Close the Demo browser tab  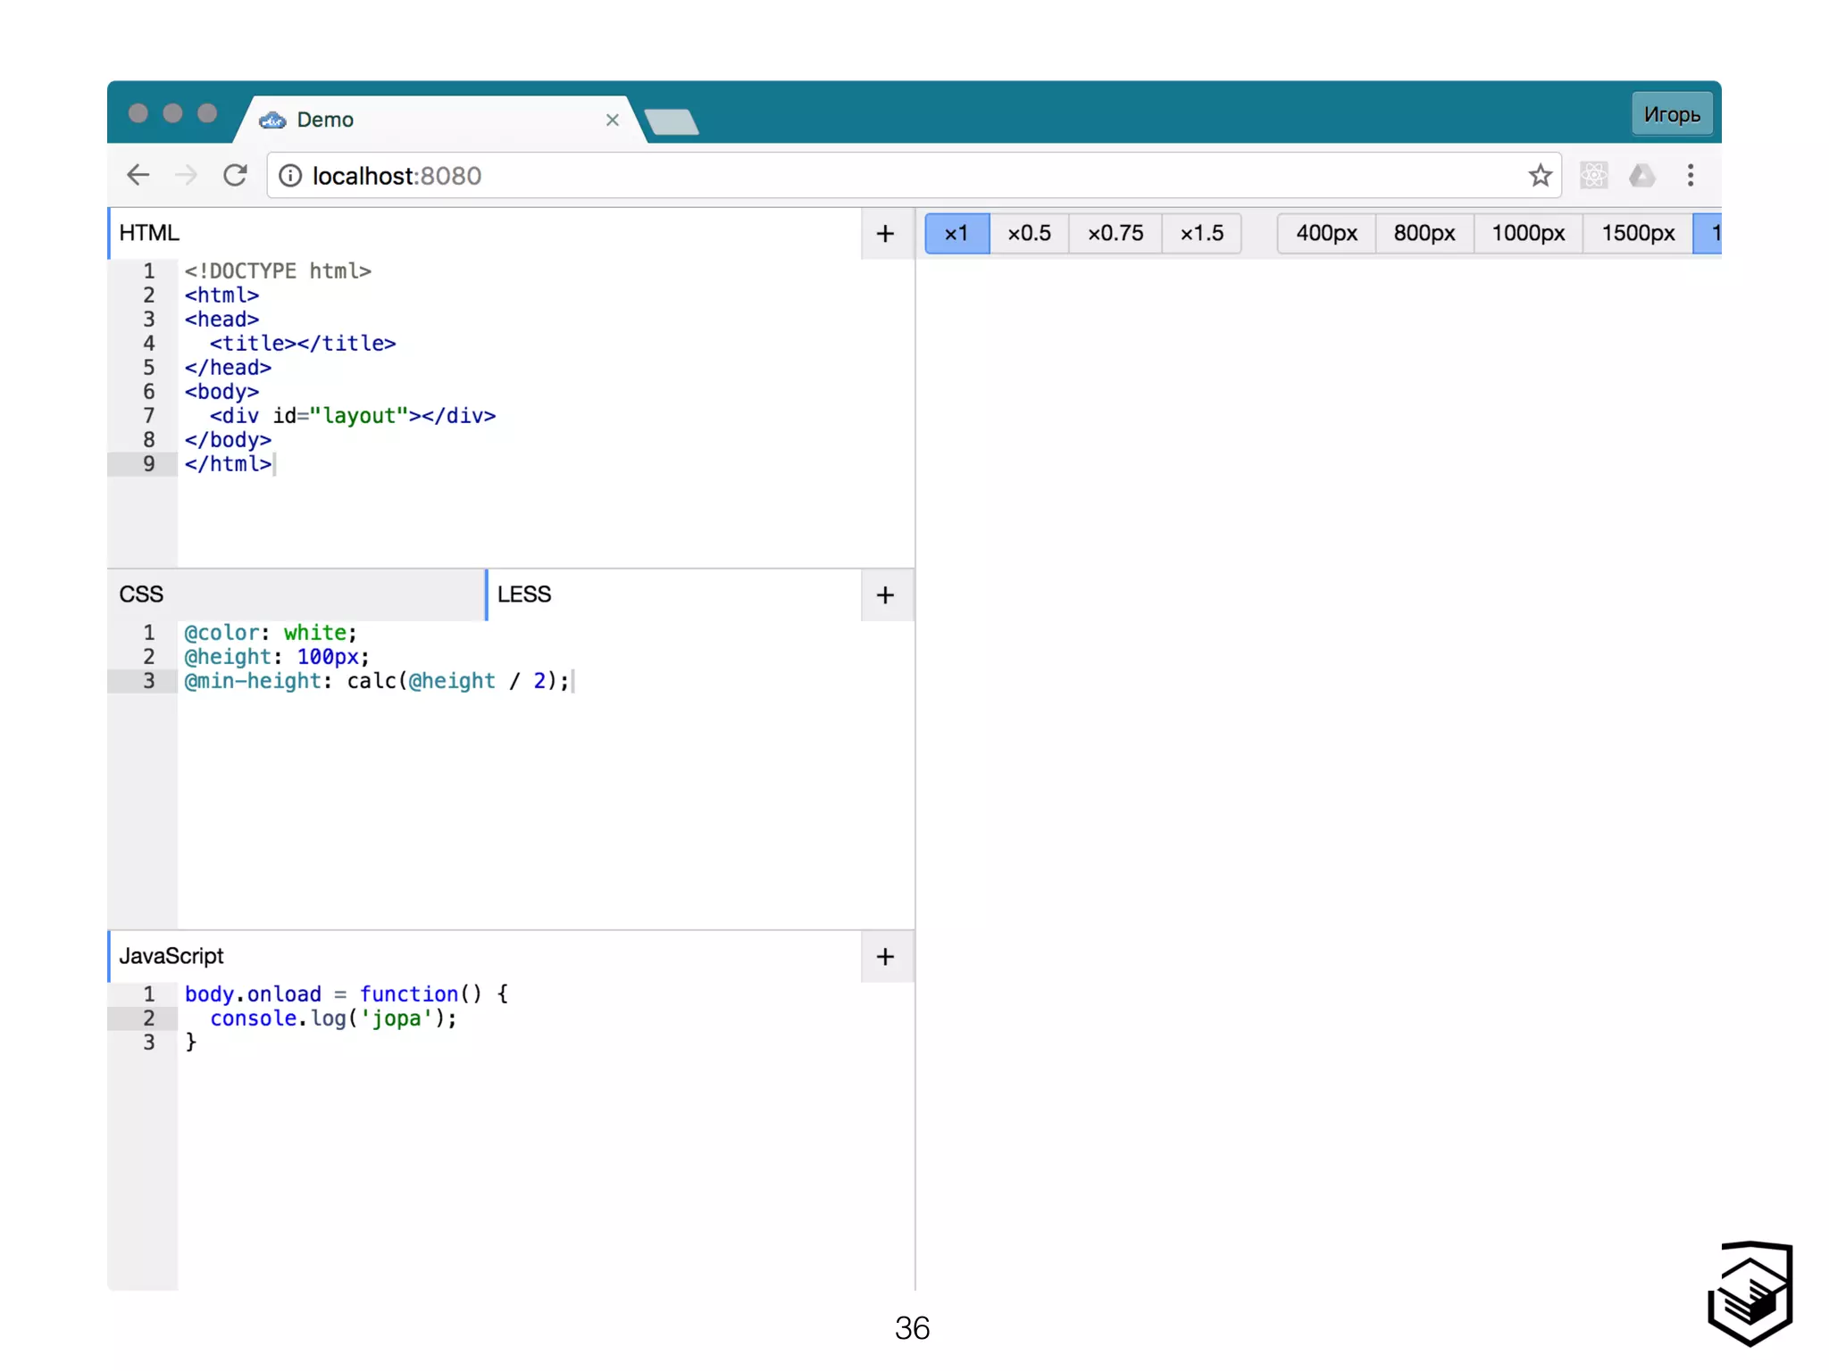pos(612,120)
